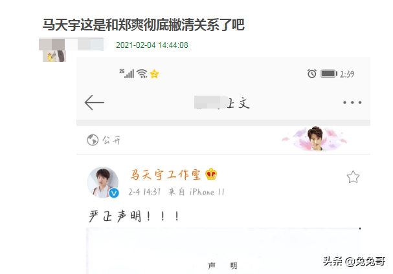Click the alarm clock status icon
Image resolution: width=393 pixels, height=274 pixels.
[x=312, y=74]
